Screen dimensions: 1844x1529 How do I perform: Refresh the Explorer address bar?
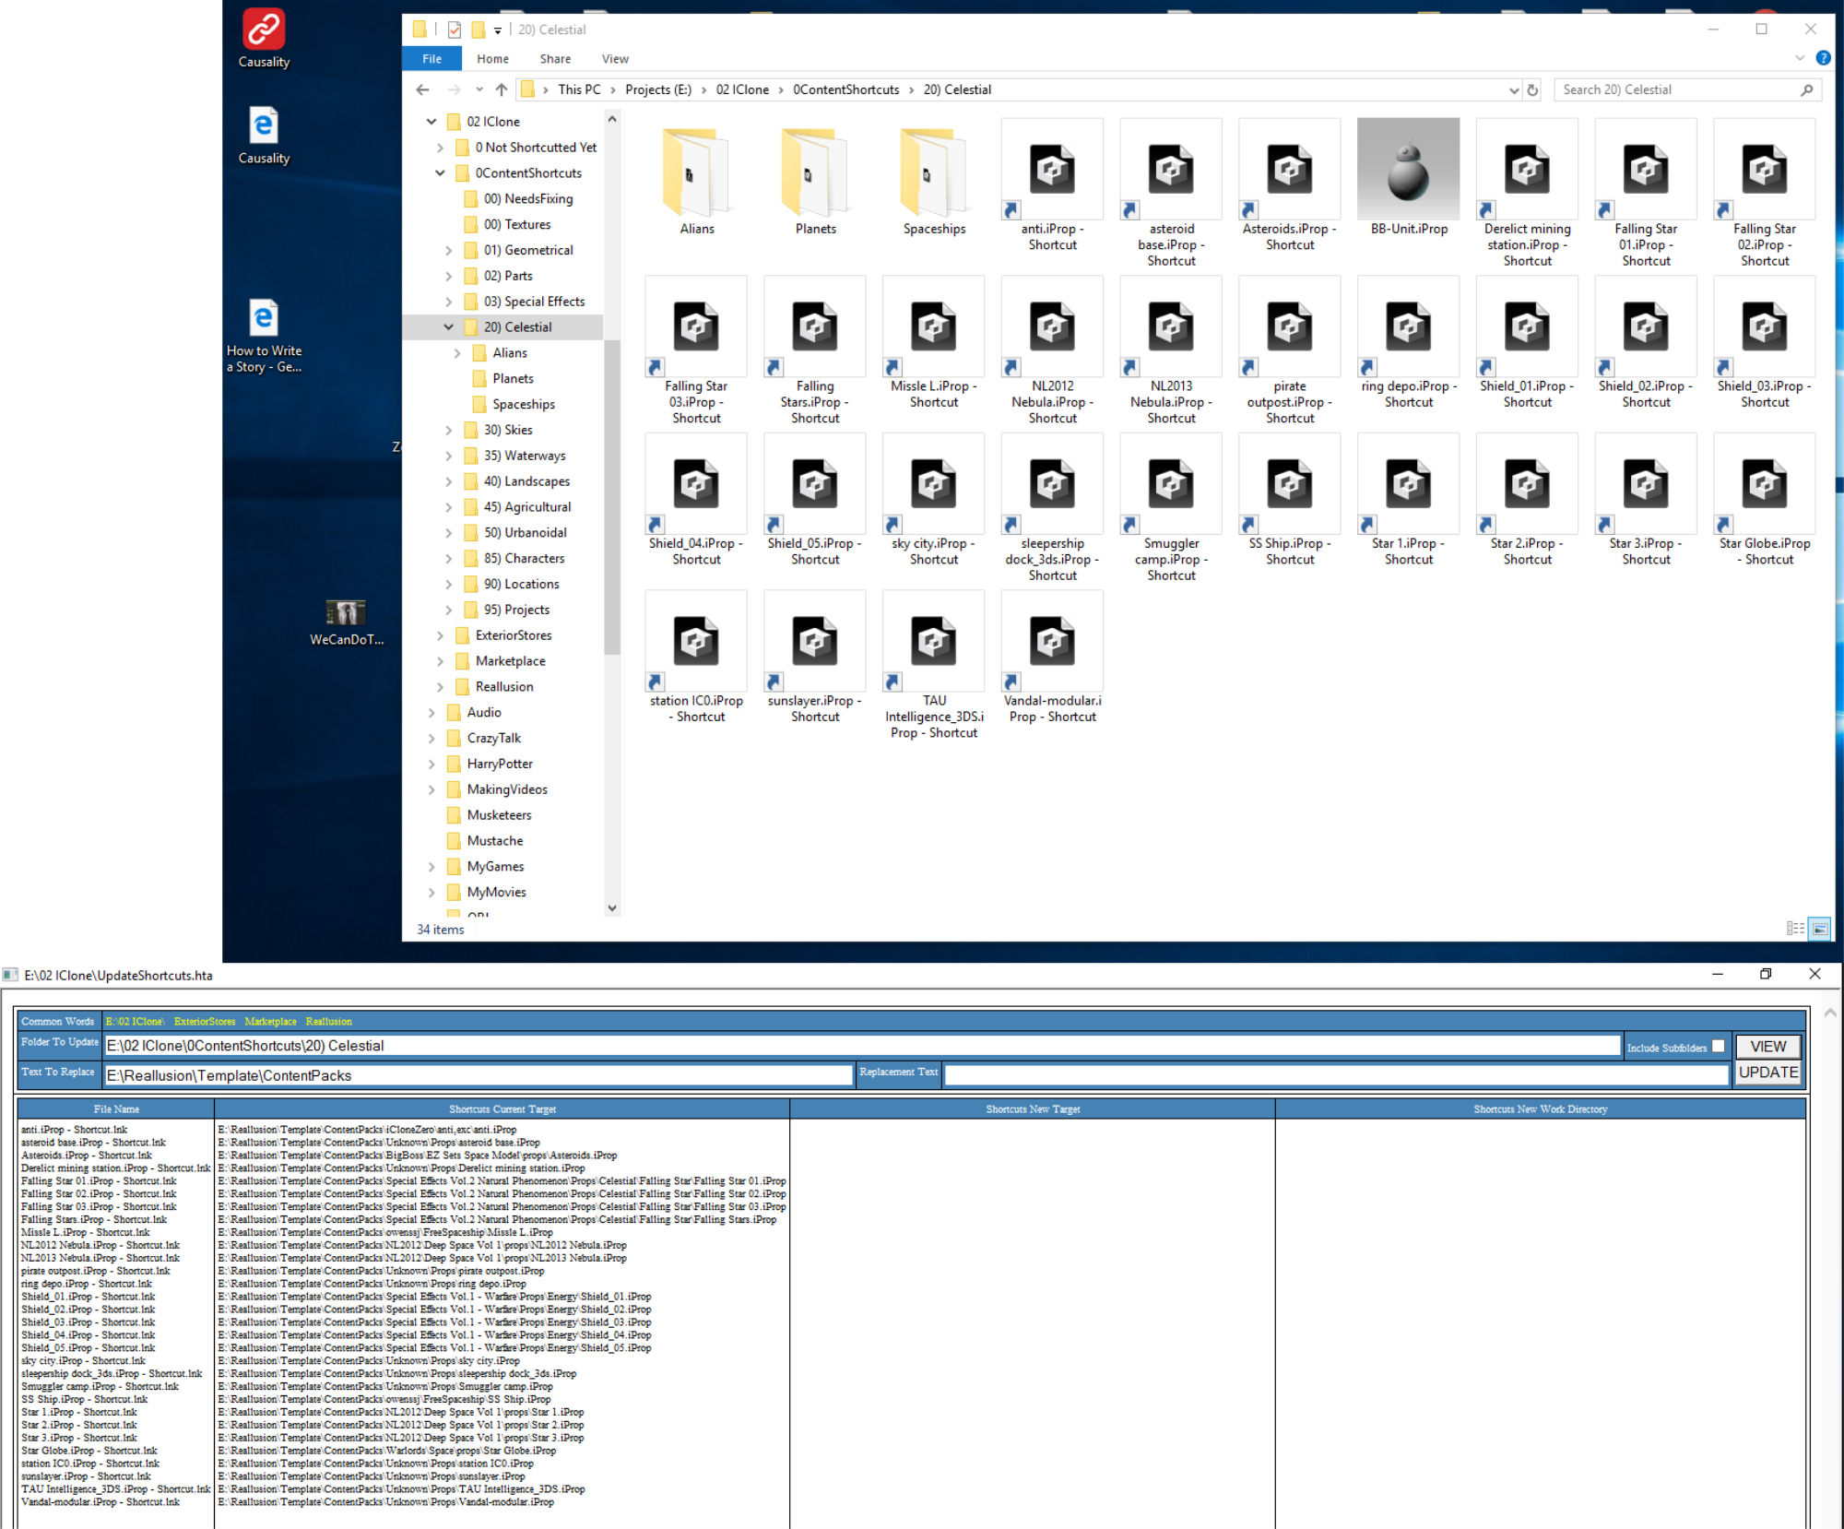coord(1532,89)
